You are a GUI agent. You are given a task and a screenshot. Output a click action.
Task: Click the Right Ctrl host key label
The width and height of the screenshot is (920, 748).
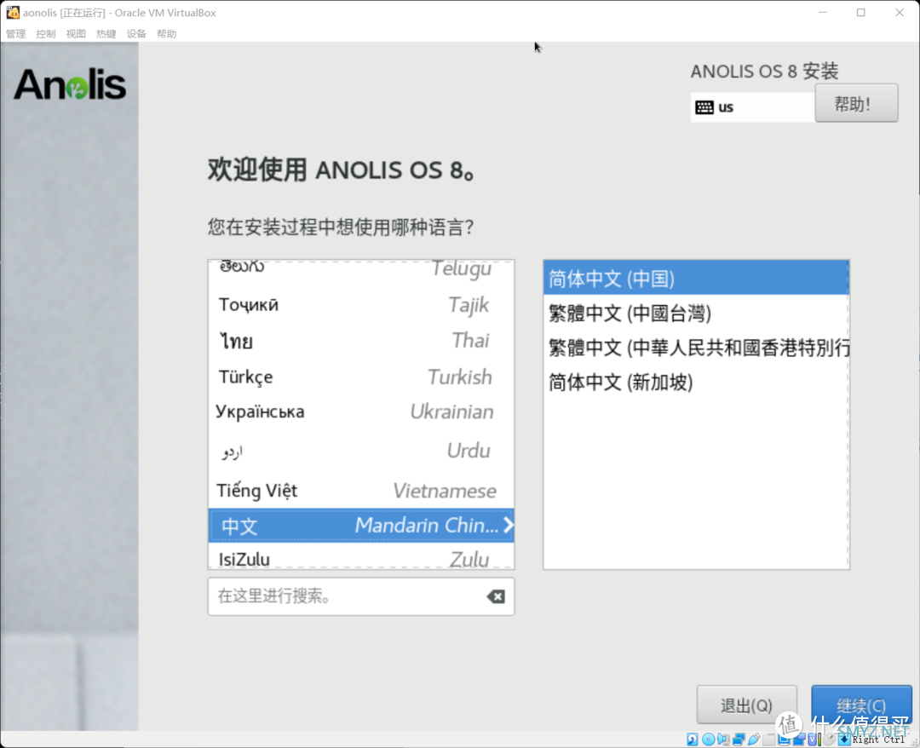click(x=878, y=739)
